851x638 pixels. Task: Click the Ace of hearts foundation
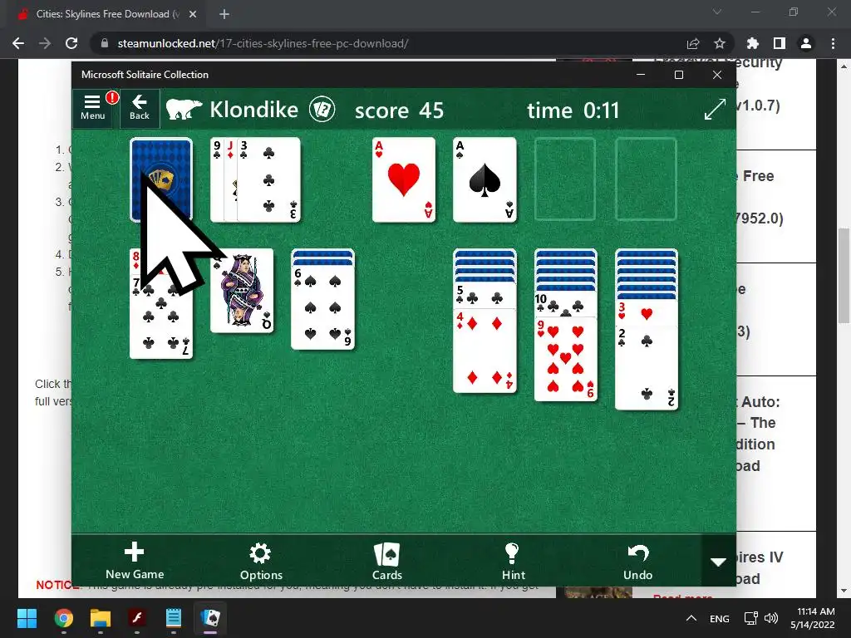[x=404, y=179]
